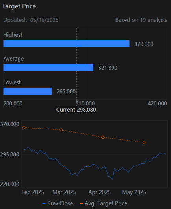Viewport: 171px width, 209px height.
Task: Click the Lowest target price bar
Action: pos(28,91)
